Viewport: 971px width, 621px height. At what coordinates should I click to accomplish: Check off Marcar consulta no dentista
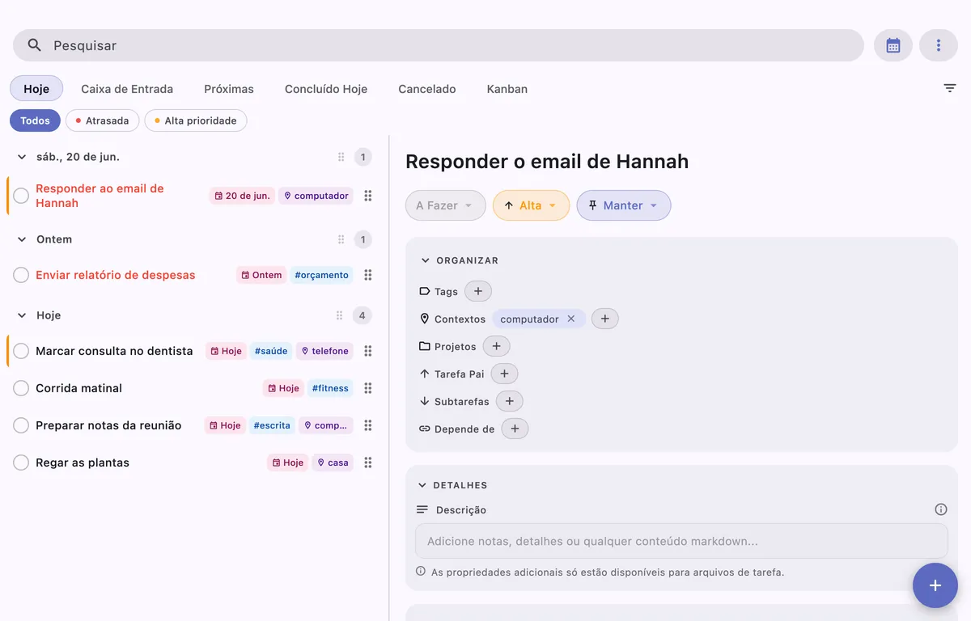(21, 351)
